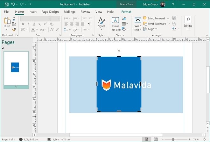The height and width of the screenshot is (142, 210).
Task: Open the Review tab
Action: point(85,12)
